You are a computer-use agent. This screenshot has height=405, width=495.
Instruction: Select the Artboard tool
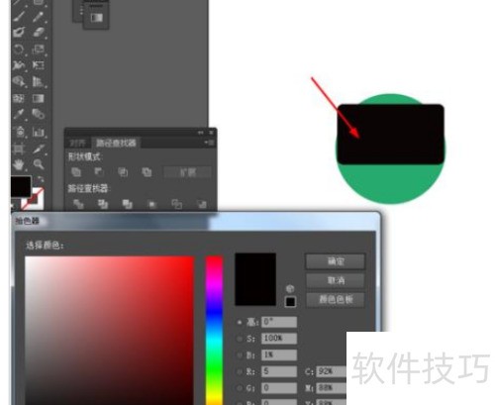(19, 149)
